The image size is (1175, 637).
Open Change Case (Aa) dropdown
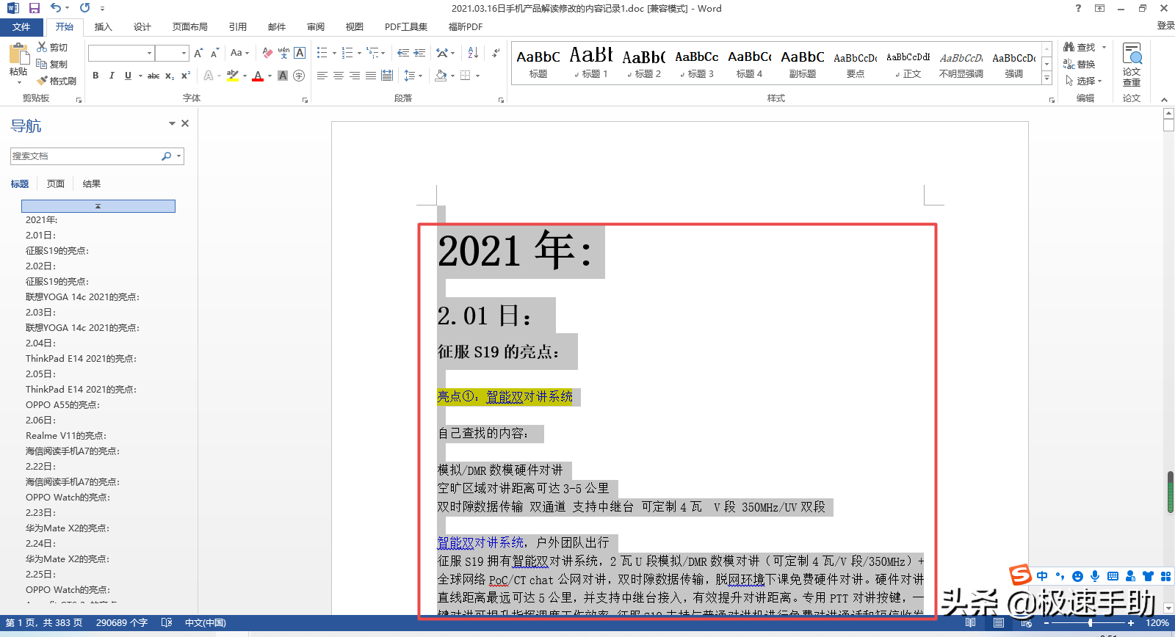click(x=239, y=53)
